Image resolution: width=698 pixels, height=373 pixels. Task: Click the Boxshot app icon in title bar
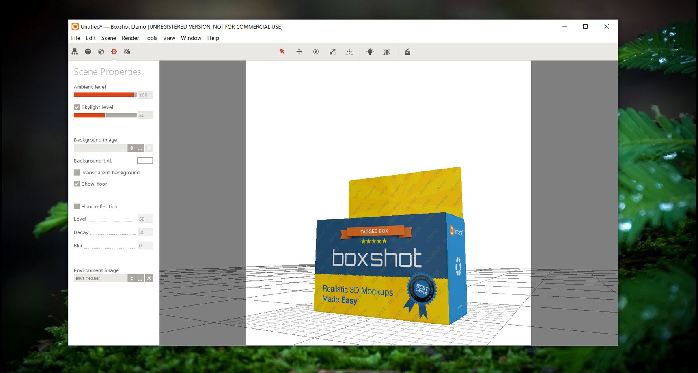[x=75, y=26]
